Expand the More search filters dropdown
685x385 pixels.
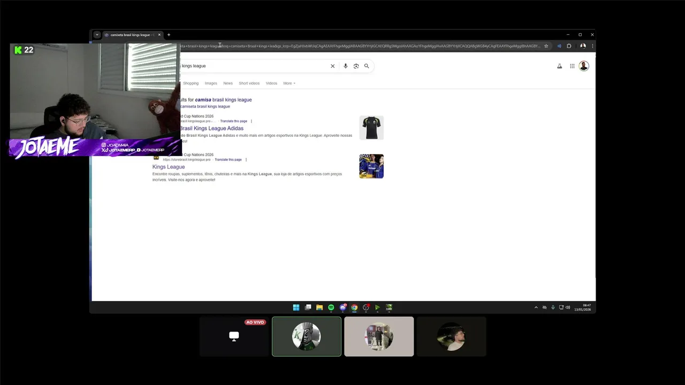pyautogui.click(x=289, y=83)
